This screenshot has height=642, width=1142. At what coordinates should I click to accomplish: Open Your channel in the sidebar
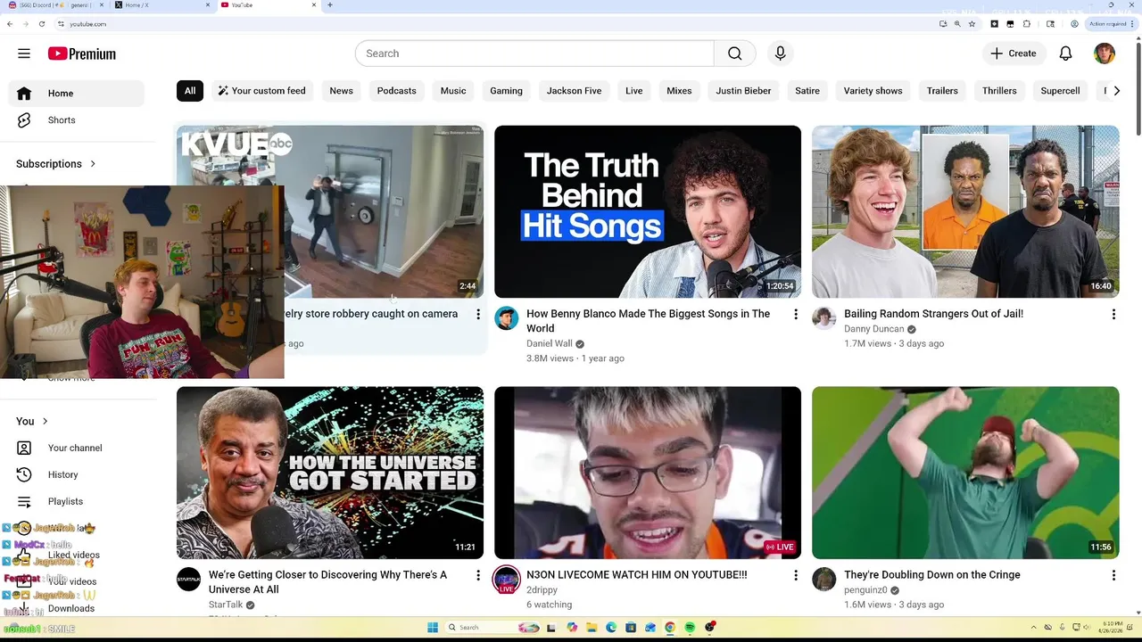coord(77,448)
